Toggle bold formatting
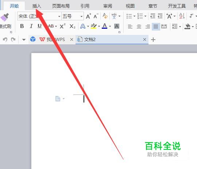 click(22, 26)
